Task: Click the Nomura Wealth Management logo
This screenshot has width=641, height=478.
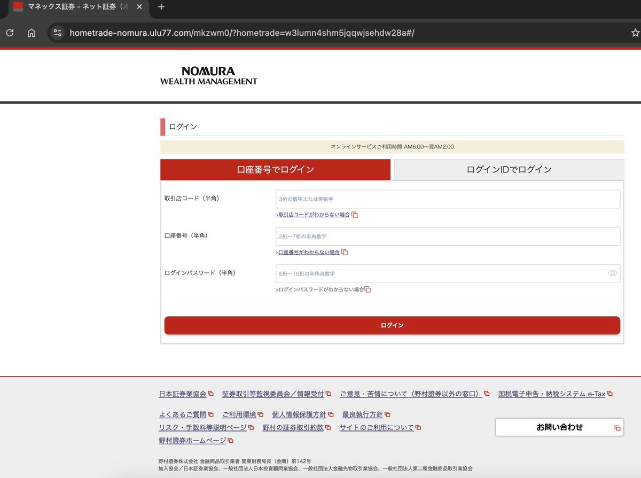Action: click(208, 75)
